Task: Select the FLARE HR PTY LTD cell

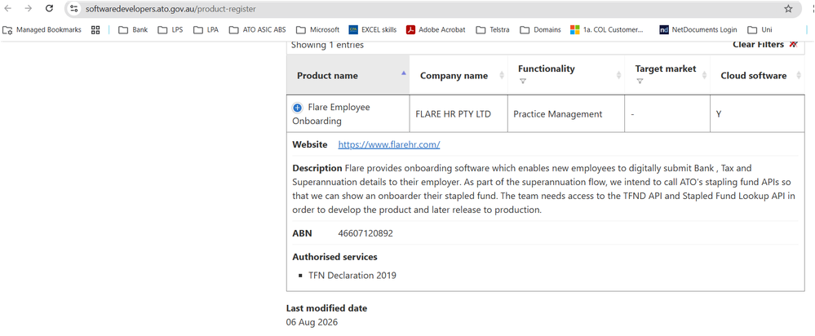Action: pos(458,114)
